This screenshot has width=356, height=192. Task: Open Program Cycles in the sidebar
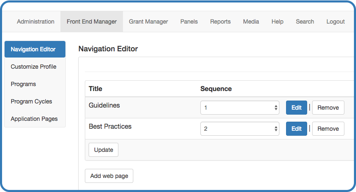pos(35,101)
